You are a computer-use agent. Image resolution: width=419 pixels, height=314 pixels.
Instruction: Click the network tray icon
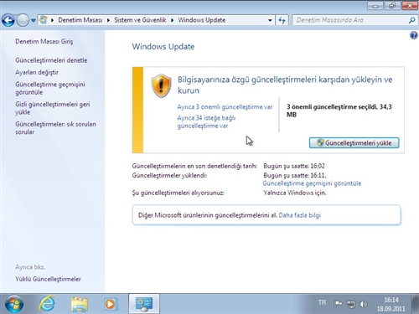[350, 304]
